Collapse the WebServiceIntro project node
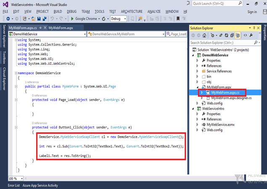 coord(193,109)
